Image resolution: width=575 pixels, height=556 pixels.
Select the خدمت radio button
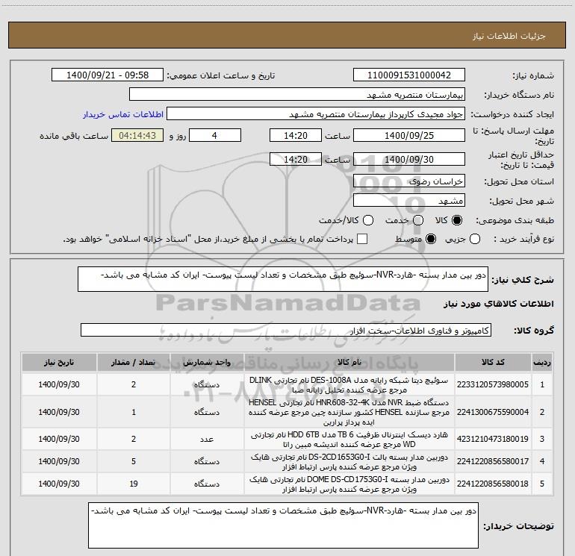point(418,220)
